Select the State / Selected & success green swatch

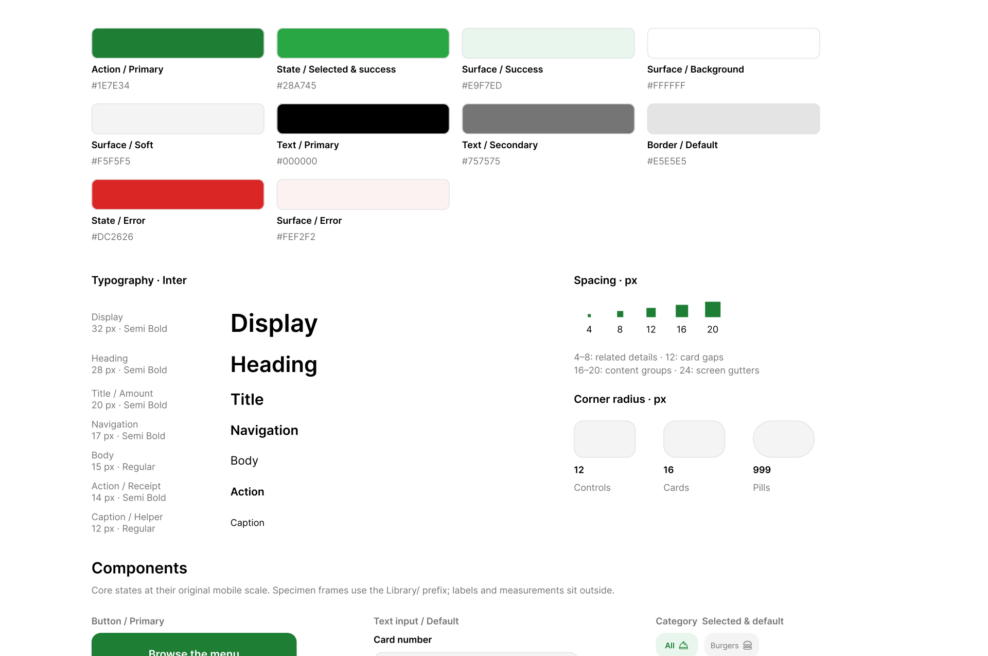tap(363, 43)
